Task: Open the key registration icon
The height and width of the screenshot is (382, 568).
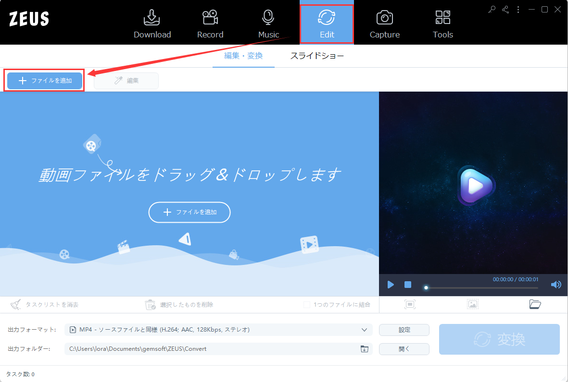Action: [x=492, y=10]
